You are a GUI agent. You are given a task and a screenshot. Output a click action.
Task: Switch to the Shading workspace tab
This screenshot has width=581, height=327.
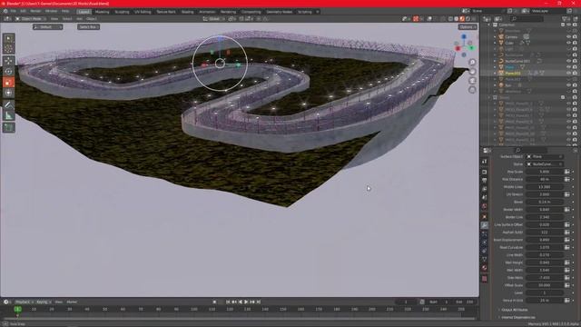(188, 12)
